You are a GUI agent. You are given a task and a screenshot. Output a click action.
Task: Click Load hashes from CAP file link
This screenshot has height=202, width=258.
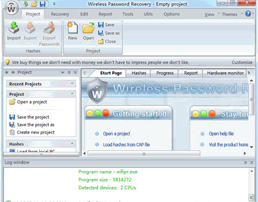[x=126, y=145]
